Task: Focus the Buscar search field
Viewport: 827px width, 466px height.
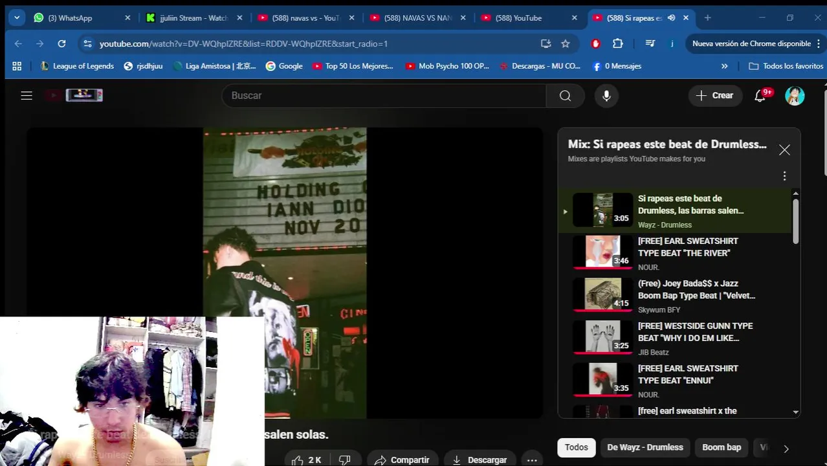Action: (x=384, y=96)
